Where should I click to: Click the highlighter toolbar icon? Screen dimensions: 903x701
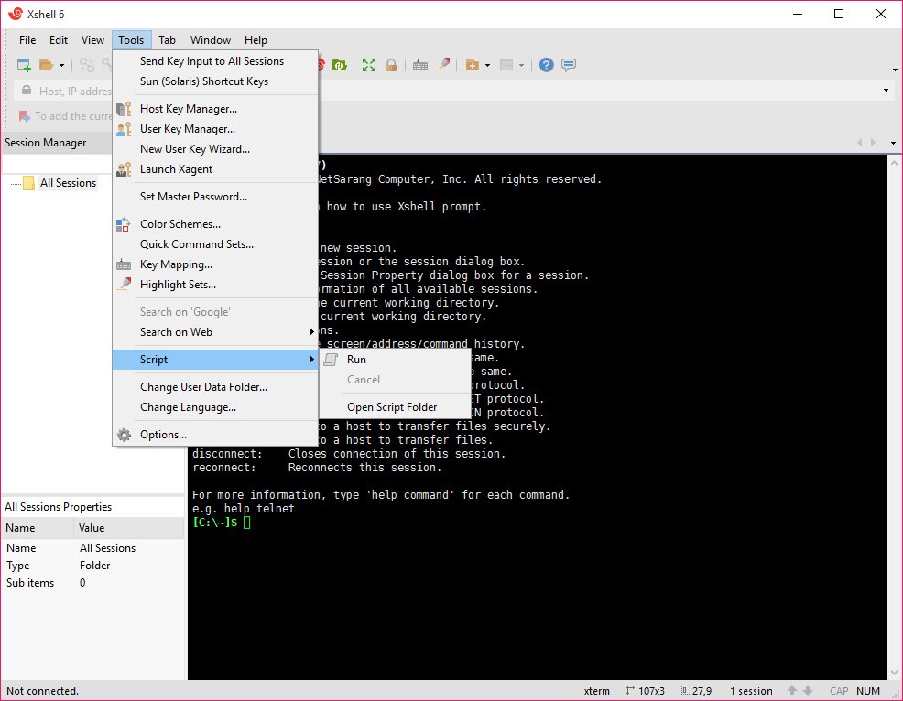[x=443, y=64]
